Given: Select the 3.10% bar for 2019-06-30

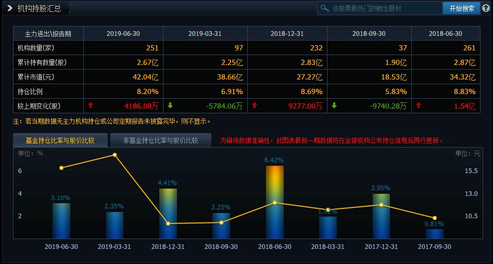Looking at the screenshot, I should [x=61, y=221].
